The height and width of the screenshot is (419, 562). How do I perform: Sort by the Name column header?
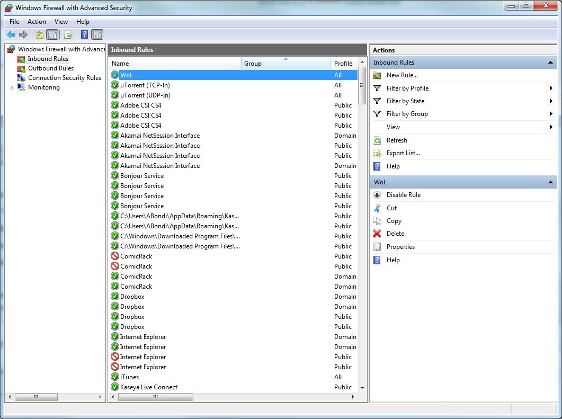pos(175,64)
